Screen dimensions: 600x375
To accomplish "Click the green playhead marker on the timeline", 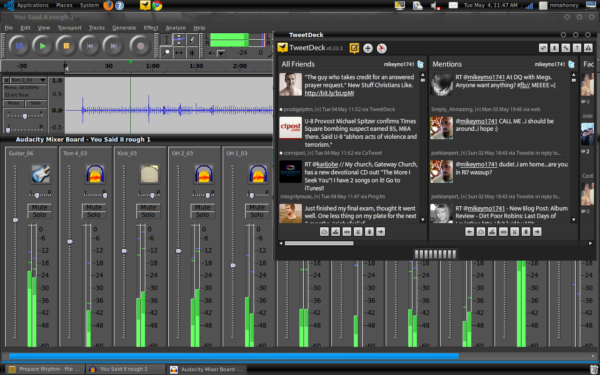I will 131,61.
